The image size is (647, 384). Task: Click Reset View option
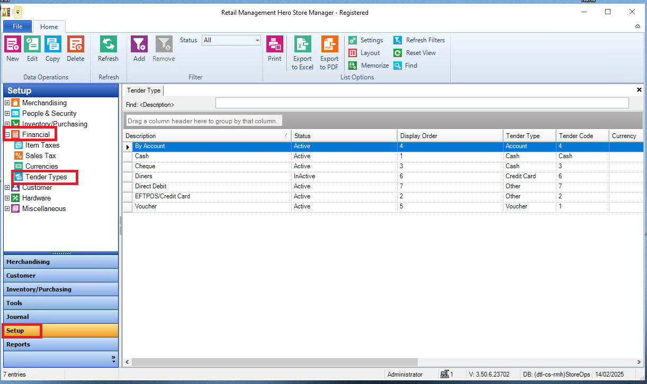[x=415, y=53]
